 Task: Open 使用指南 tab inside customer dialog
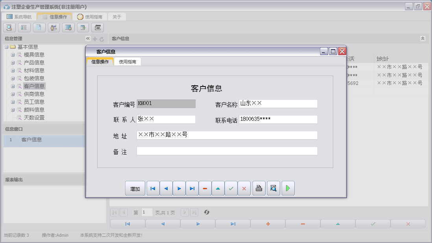tap(127, 62)
